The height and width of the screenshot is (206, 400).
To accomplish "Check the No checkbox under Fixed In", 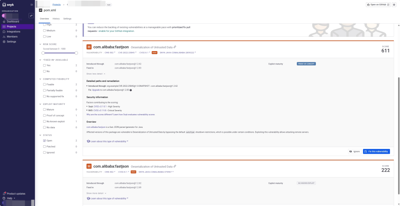I will [x=44, y=71].
